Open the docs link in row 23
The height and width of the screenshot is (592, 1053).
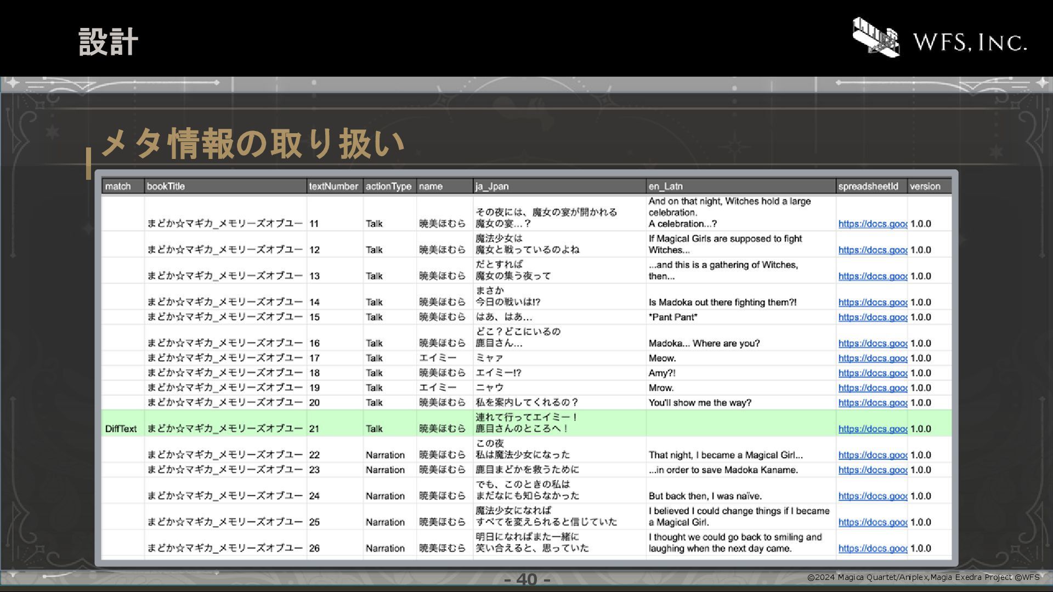coord(873,470)
